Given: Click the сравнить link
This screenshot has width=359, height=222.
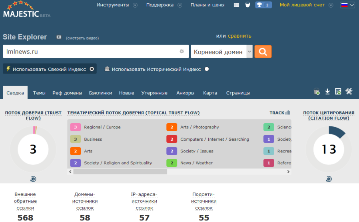Looking at the screenshot, I should click(239, 36).
